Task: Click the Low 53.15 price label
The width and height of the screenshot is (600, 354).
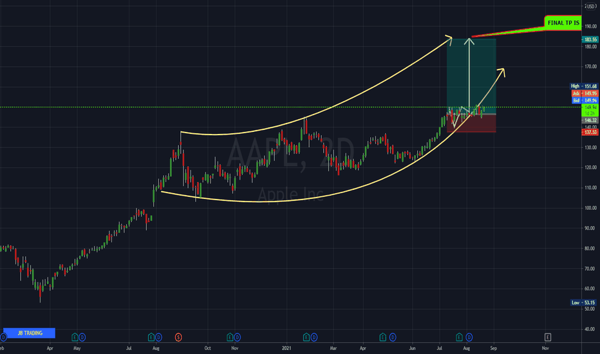Action: (x=584, y=303)
